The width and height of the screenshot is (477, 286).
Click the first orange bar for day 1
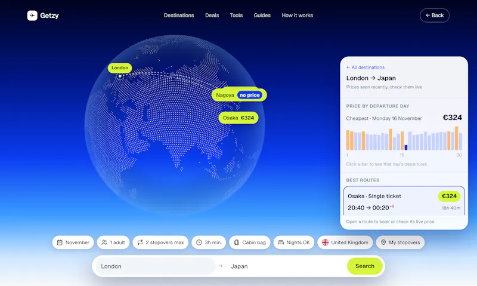click(348, 140)
